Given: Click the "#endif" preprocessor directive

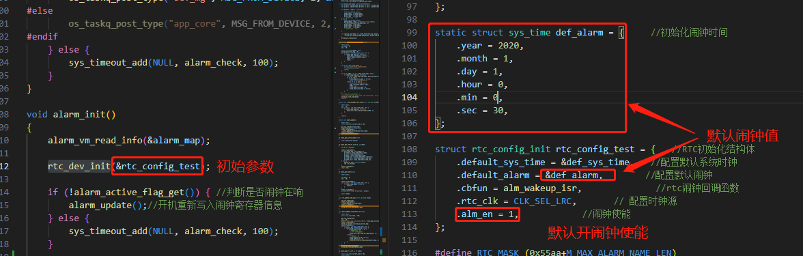Looking at the screenshot, I should pos(42,37).
